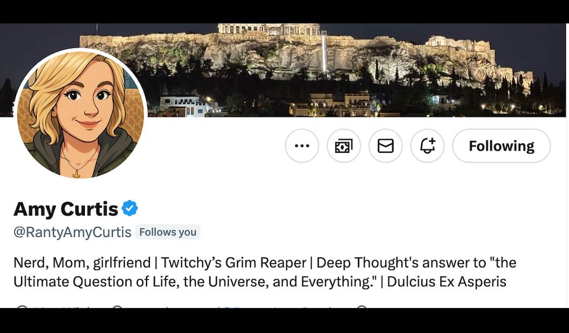Open the more options ellipsis menu
The width and height of the screenshot is (569, 333).
click(x=302, y=146)
